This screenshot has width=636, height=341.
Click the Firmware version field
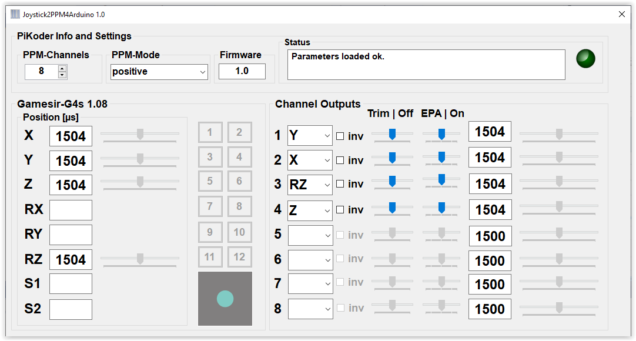coord(242,71)
